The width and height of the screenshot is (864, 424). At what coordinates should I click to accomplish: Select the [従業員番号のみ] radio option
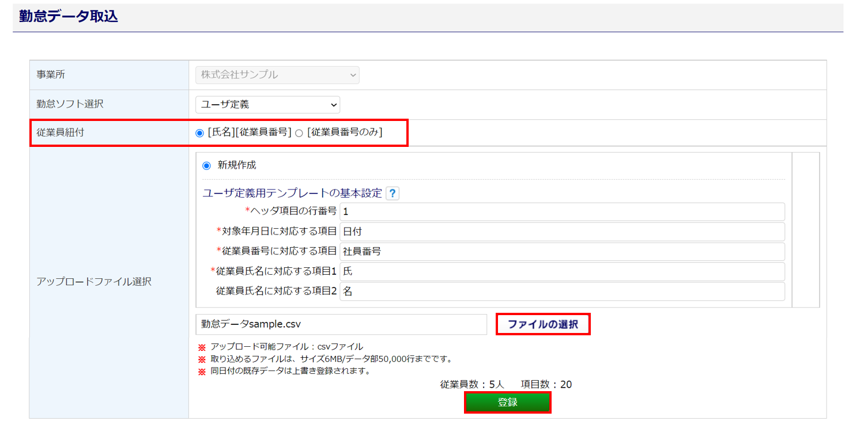pyautogui.click(x=299, y=133)
